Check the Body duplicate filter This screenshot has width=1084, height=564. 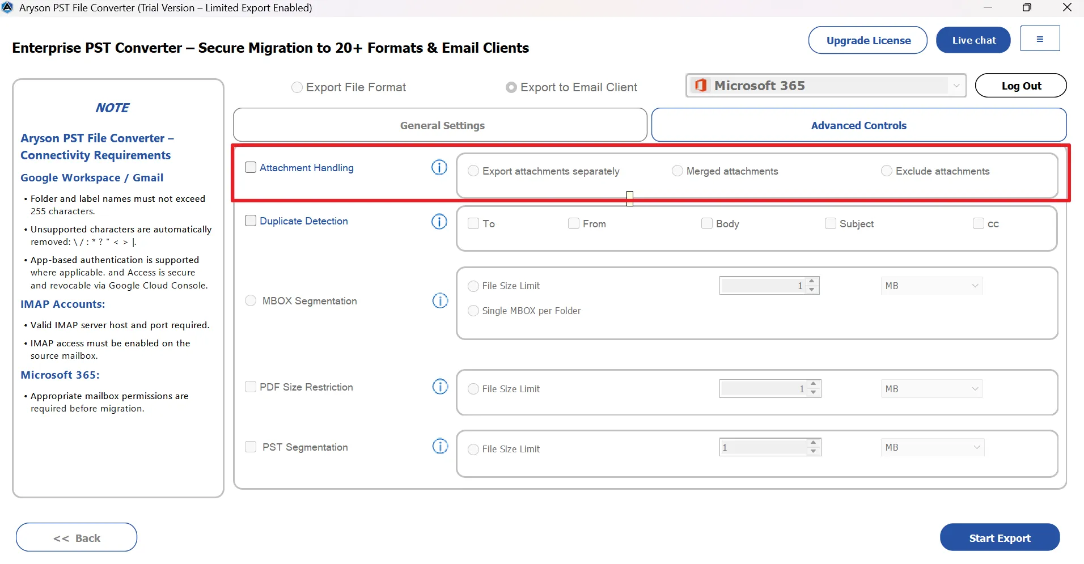(x=707, y=223)
